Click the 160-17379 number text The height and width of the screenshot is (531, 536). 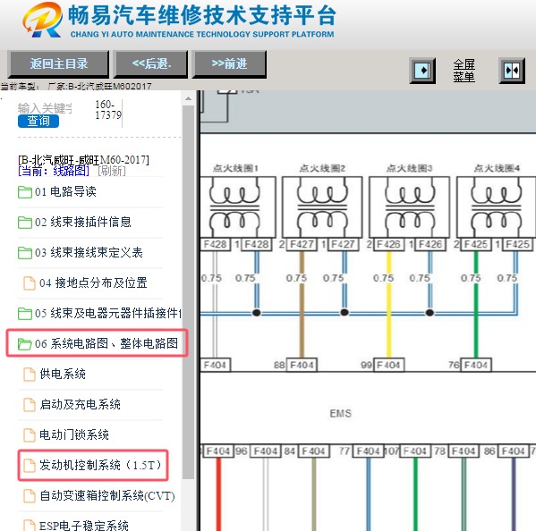[x=108, y=110]
